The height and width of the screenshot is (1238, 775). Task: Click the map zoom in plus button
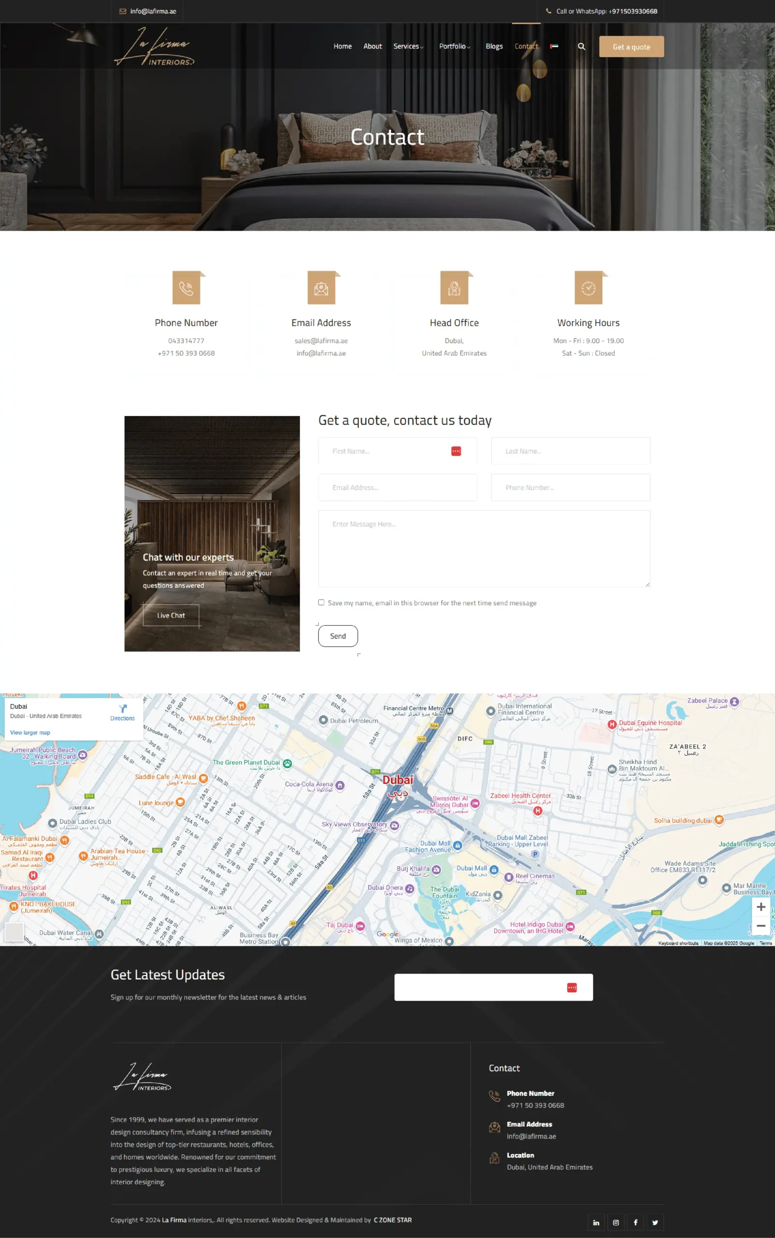761,907
